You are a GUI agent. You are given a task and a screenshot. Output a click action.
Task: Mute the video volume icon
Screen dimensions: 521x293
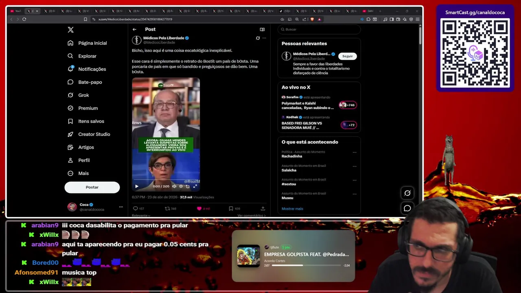pos(174,186)
